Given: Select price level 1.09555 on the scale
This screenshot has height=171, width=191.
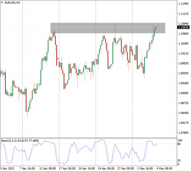Looking at the screenshot, I should point(183,73).
